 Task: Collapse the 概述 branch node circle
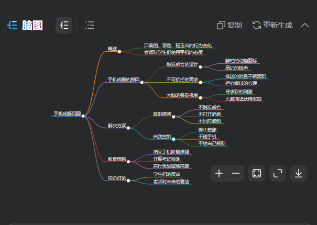click(x=119, y=51)
